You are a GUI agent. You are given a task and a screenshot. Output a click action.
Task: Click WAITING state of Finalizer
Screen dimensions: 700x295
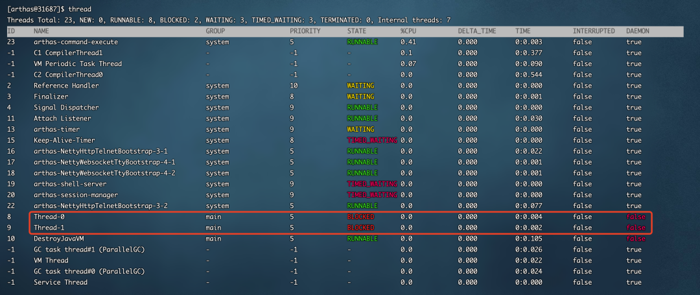(x=361, y=97)
